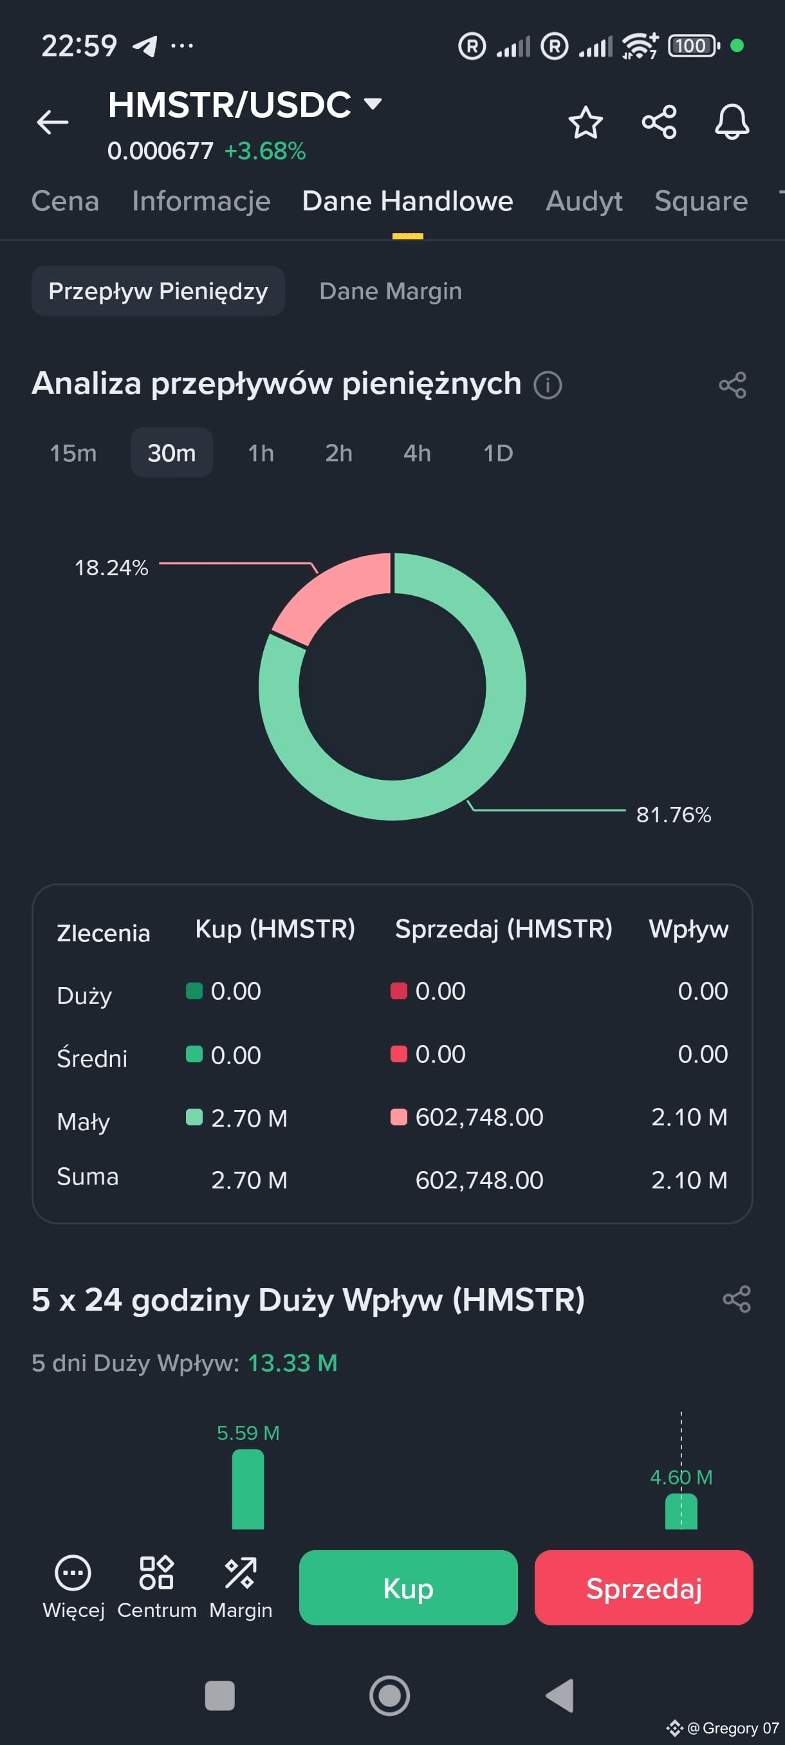Tap the green Kup button
Screen dimensions: 785x1745
pos(408,1587)
